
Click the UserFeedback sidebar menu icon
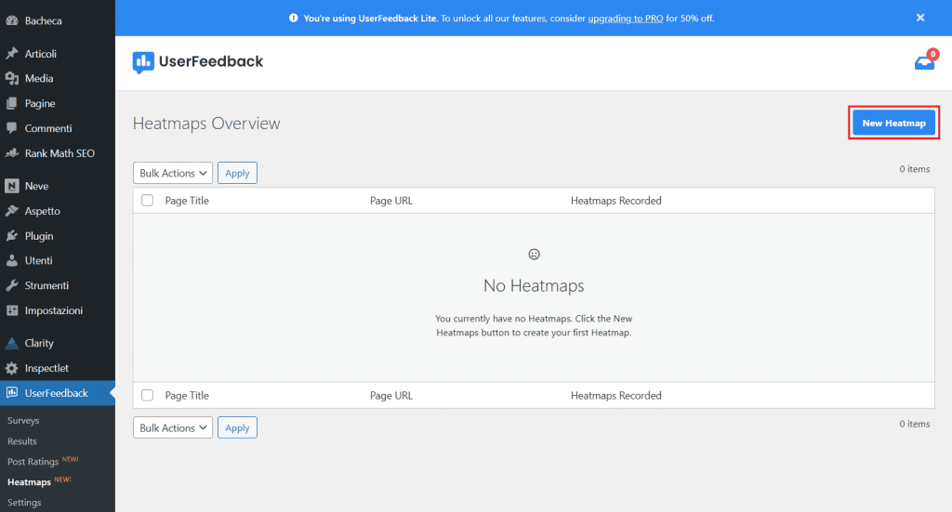tap(11, 392)
